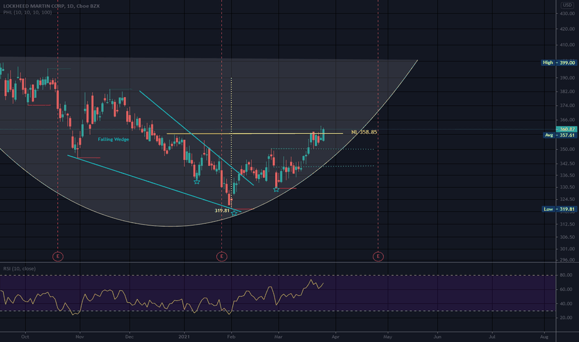Click the Aug label on the time axis

coord(544,337)
